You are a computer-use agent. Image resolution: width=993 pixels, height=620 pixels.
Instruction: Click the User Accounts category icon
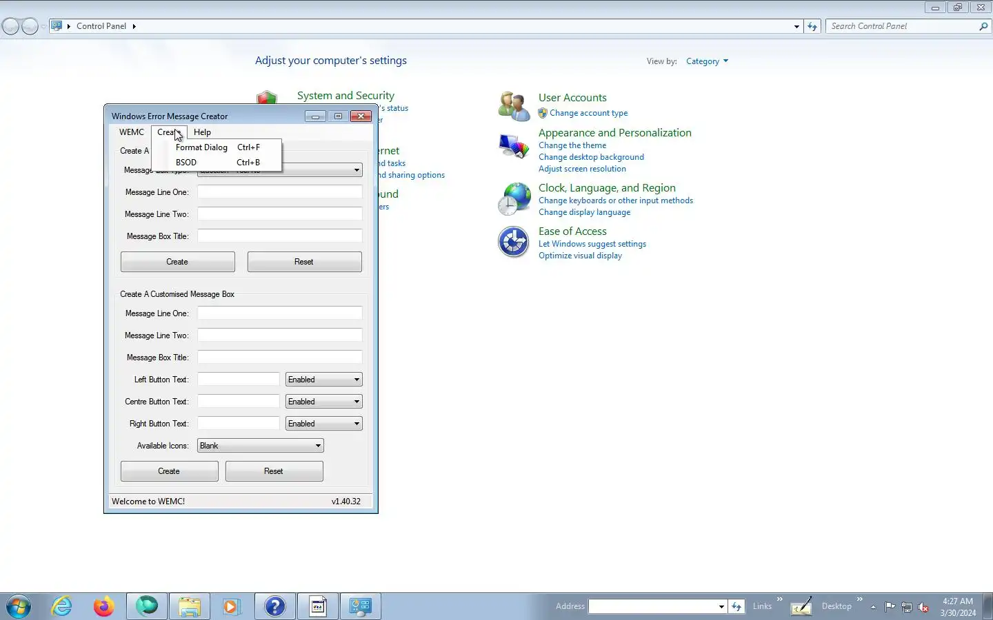point(514,105)
